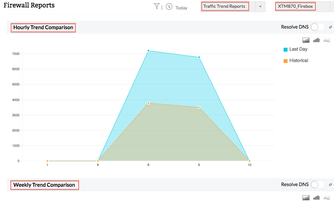The height and width of the screenshot is (203, 334).
Task: Select area chart view for Hourly Trend Comparison
Action: (x=306, y=40)
